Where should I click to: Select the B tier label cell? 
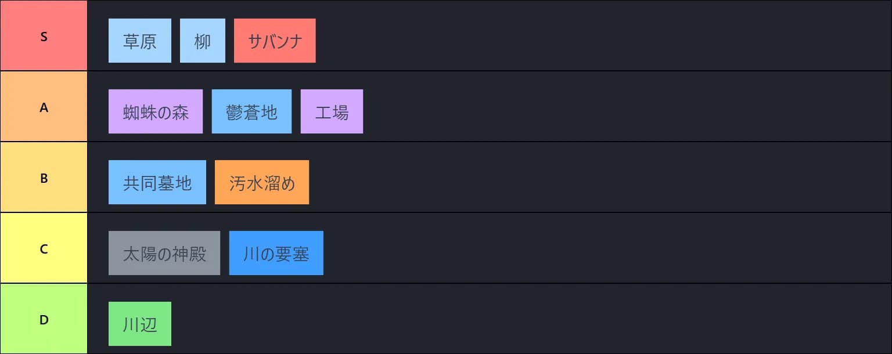click(x=44, y=178)
